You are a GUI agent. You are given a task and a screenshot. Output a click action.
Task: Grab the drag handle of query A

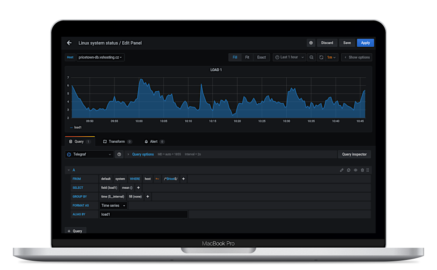pos(368,170)
